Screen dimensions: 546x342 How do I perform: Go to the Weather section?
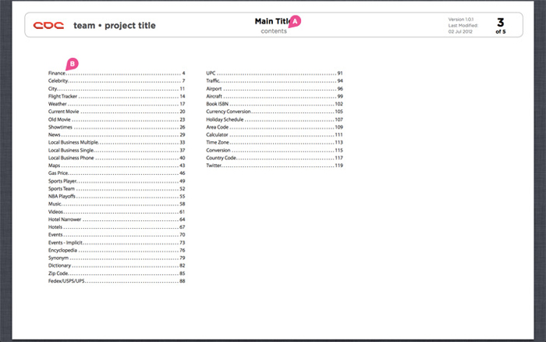pyautogui.click(x=117, y=104)
